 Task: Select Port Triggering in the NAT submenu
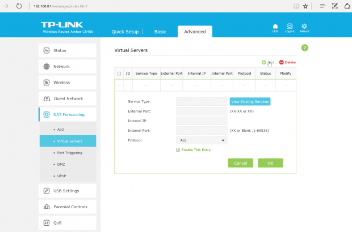click(70, 152)
